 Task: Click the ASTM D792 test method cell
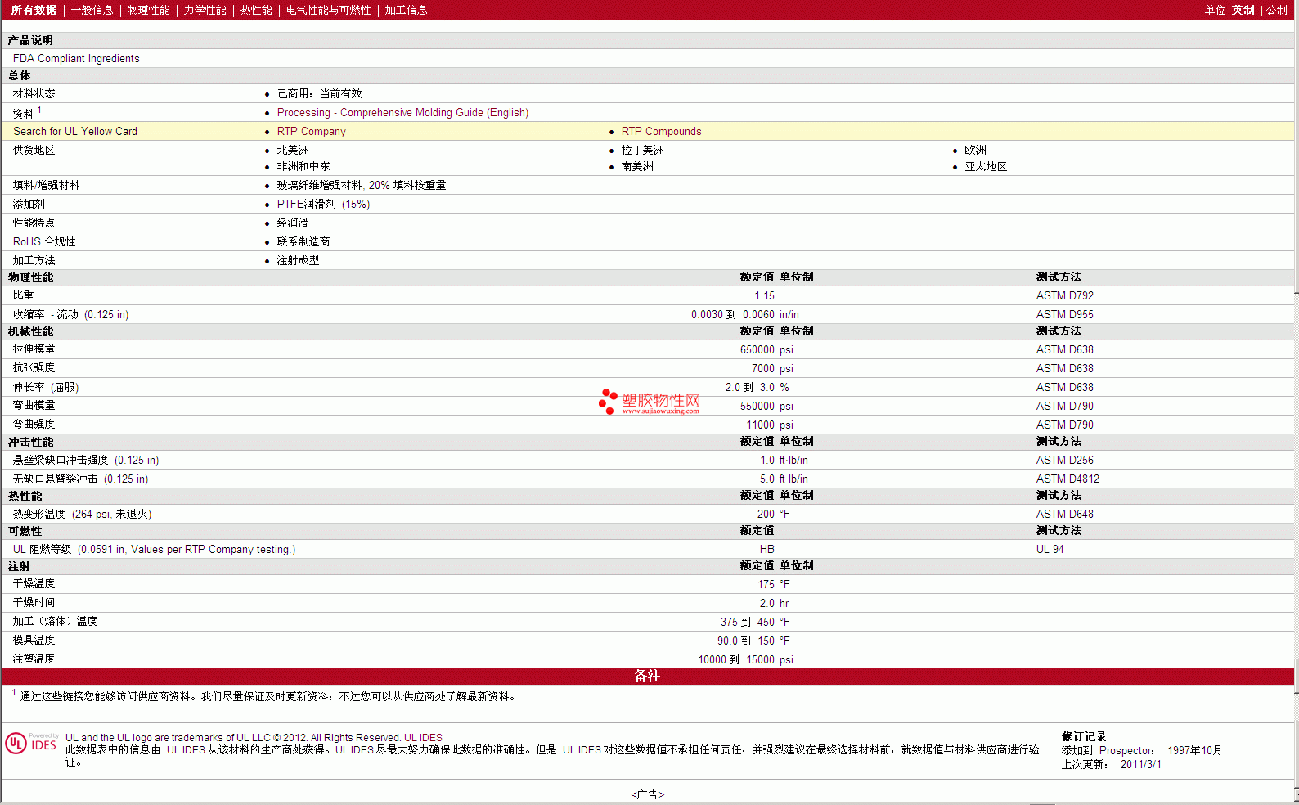[1064, 296]
